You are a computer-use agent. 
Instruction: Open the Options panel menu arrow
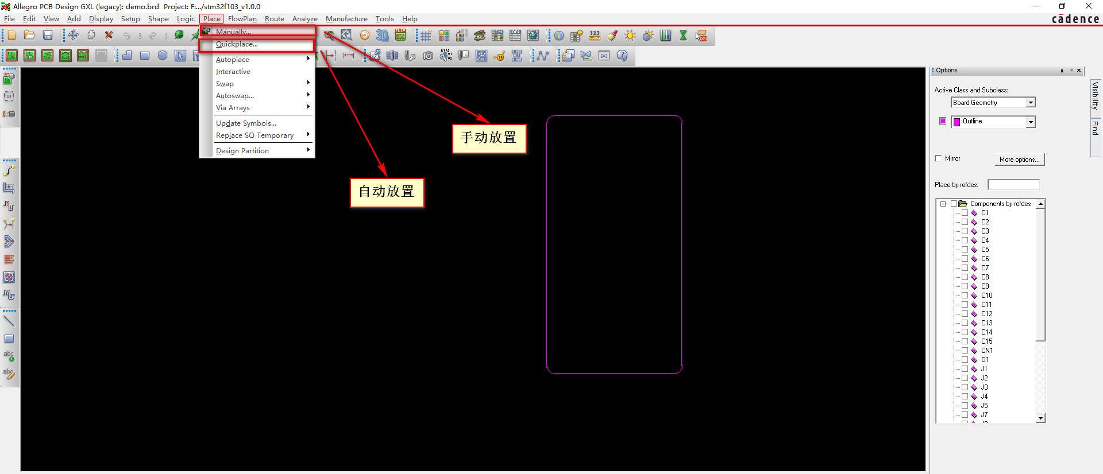pyautogui.click(x=1071, y=71)
